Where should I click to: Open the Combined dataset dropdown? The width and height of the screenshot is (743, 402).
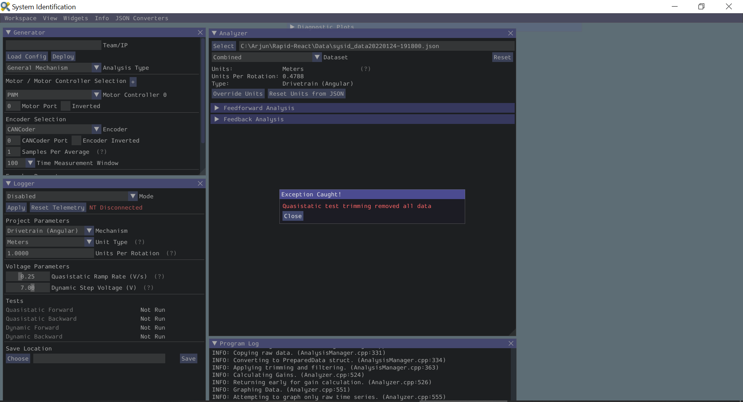click(317, 57)
